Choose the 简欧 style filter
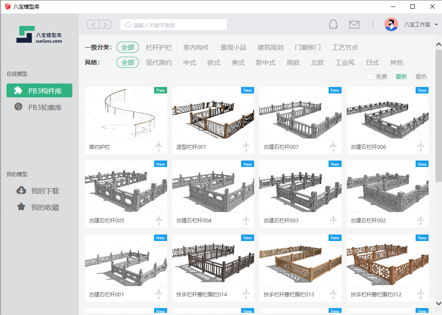The height and width of the screenshot is (315, 442). (x=293, y=63)
